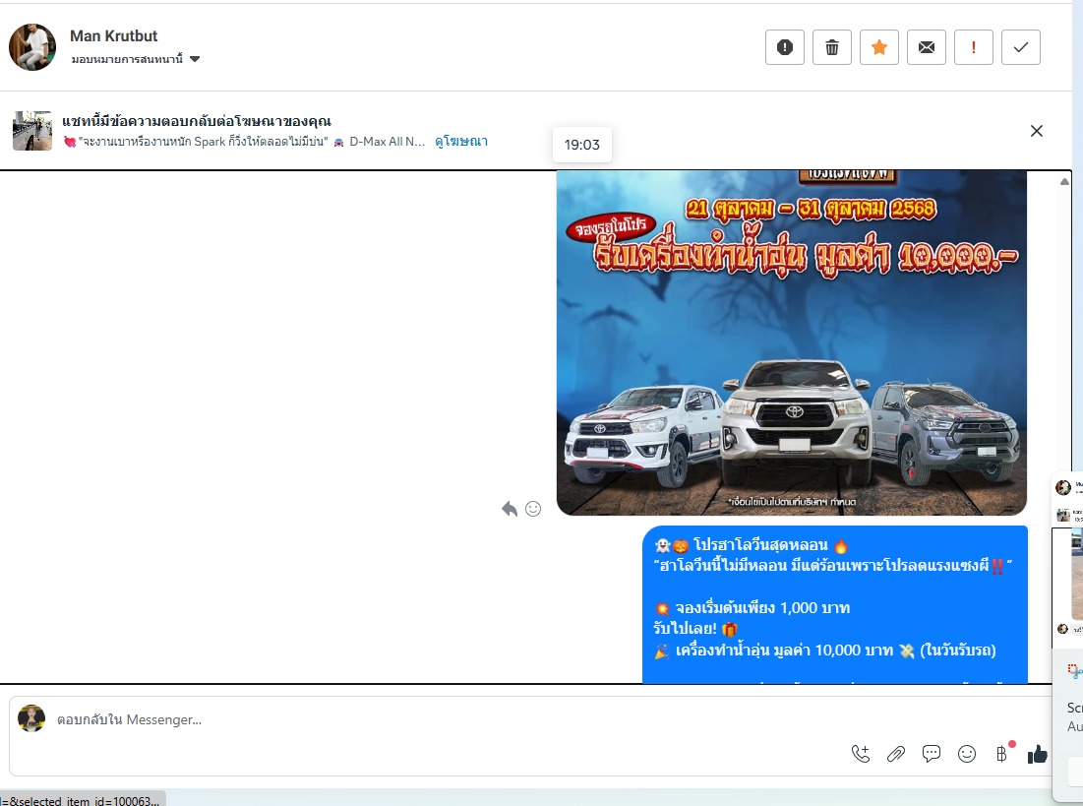
Task: Expand the assign conversation dropdown
Action: (136, 59)
